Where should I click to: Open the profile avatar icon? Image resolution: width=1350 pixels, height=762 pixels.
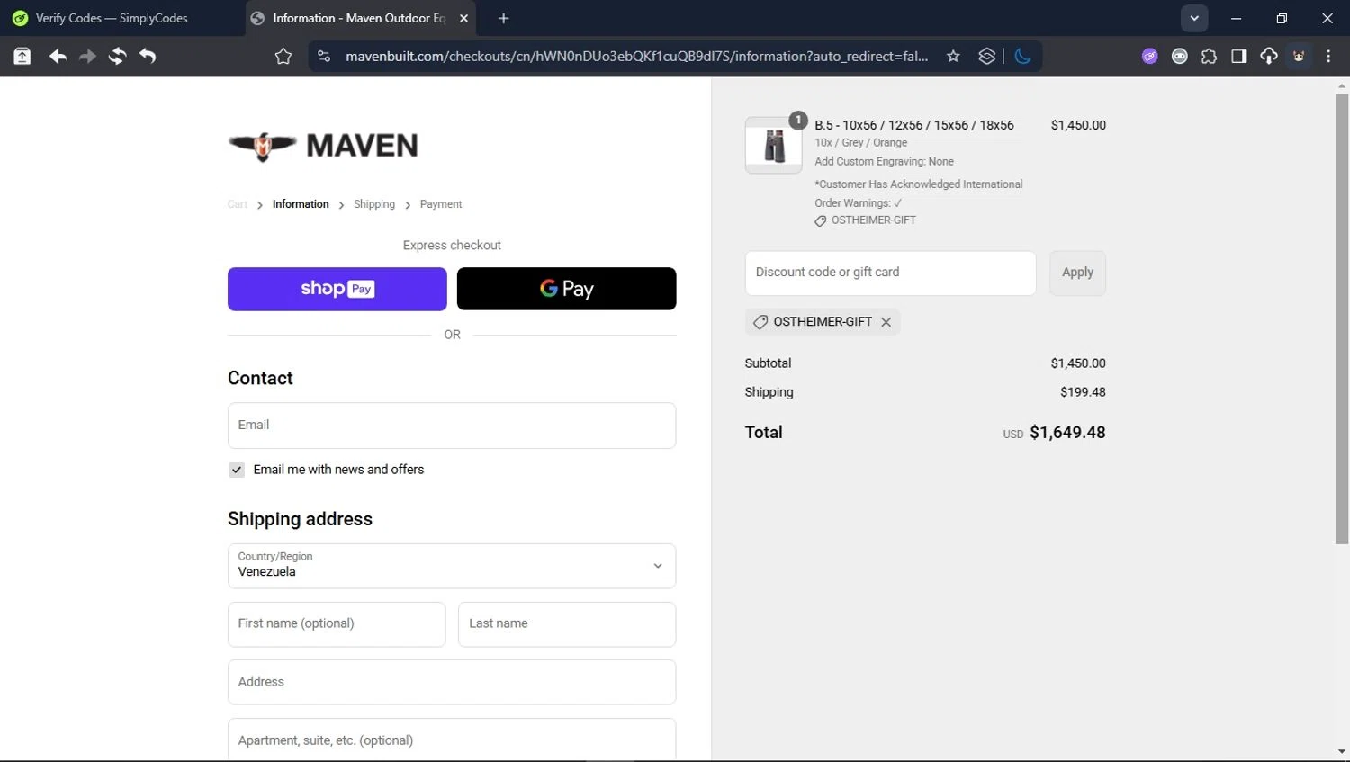(1299, 56)
